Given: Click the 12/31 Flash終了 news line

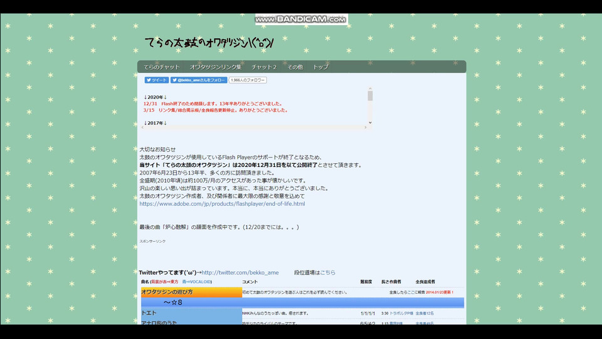Looking at the screenshot, I should coord(213,104).
